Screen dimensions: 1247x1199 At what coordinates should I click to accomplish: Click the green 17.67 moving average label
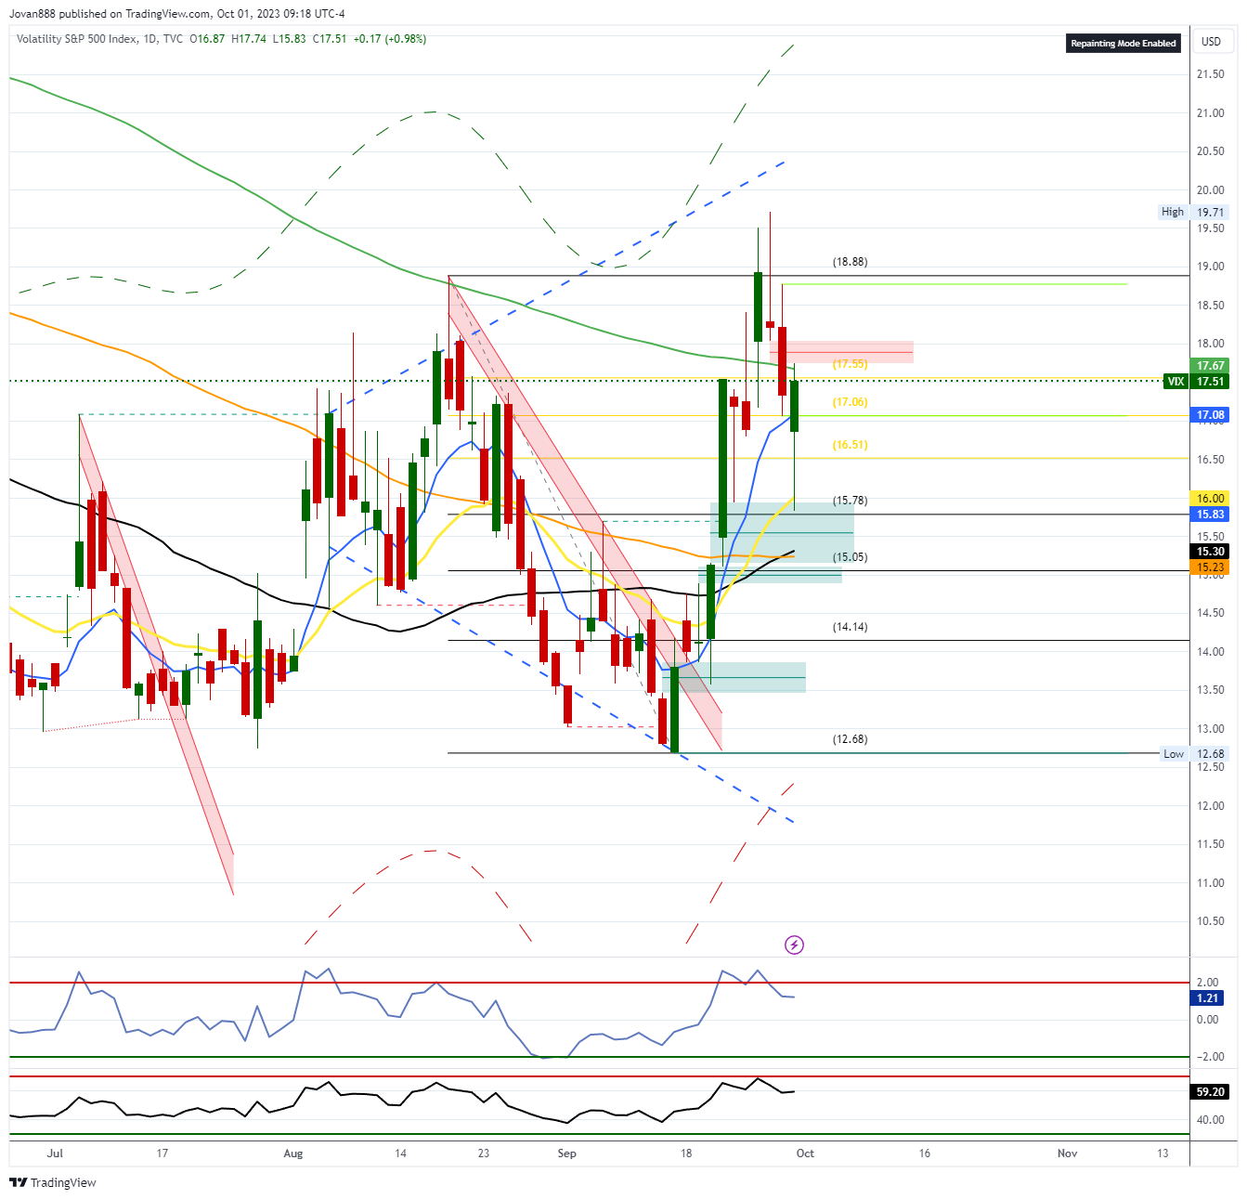(1210, 366)
